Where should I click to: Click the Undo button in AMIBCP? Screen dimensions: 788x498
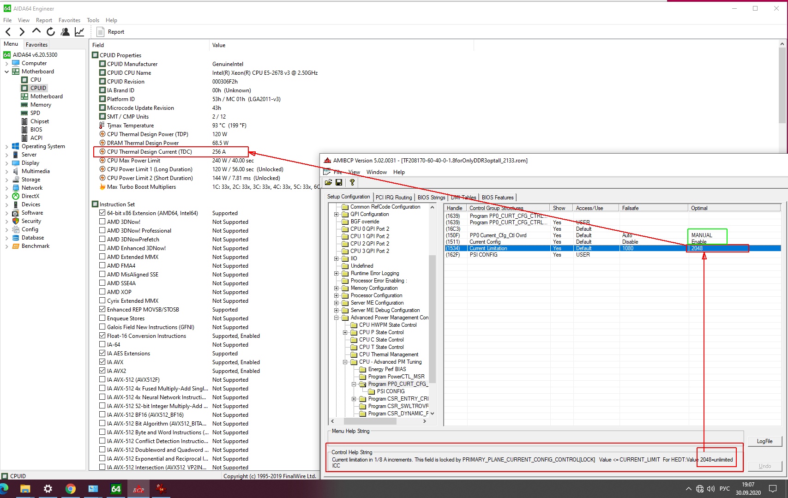[764, 466]
